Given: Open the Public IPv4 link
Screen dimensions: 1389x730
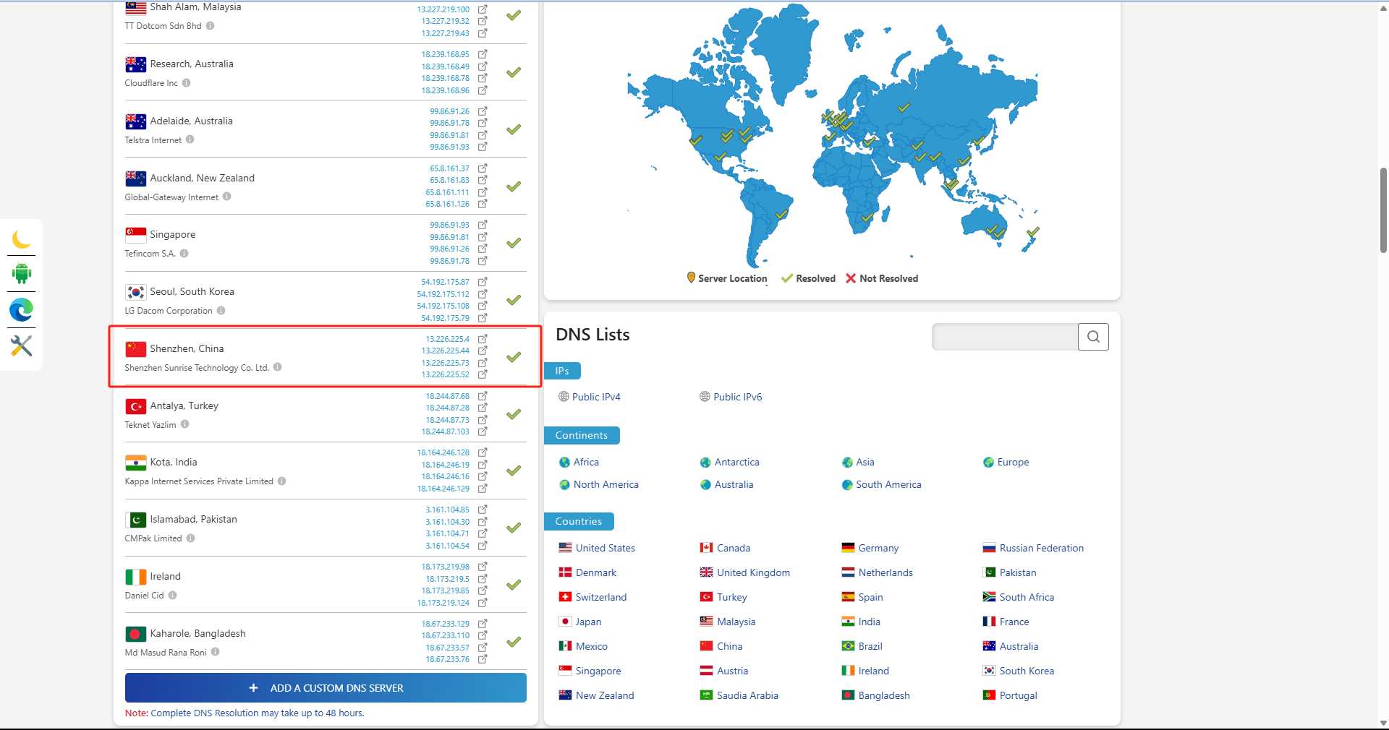Looking at the screenshot, I should coord(595,397).
